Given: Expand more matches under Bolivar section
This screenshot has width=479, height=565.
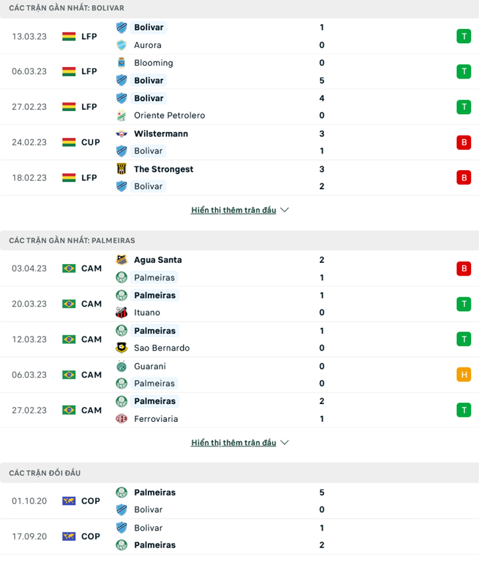Looking at the screenshot, I should [233, 209].
